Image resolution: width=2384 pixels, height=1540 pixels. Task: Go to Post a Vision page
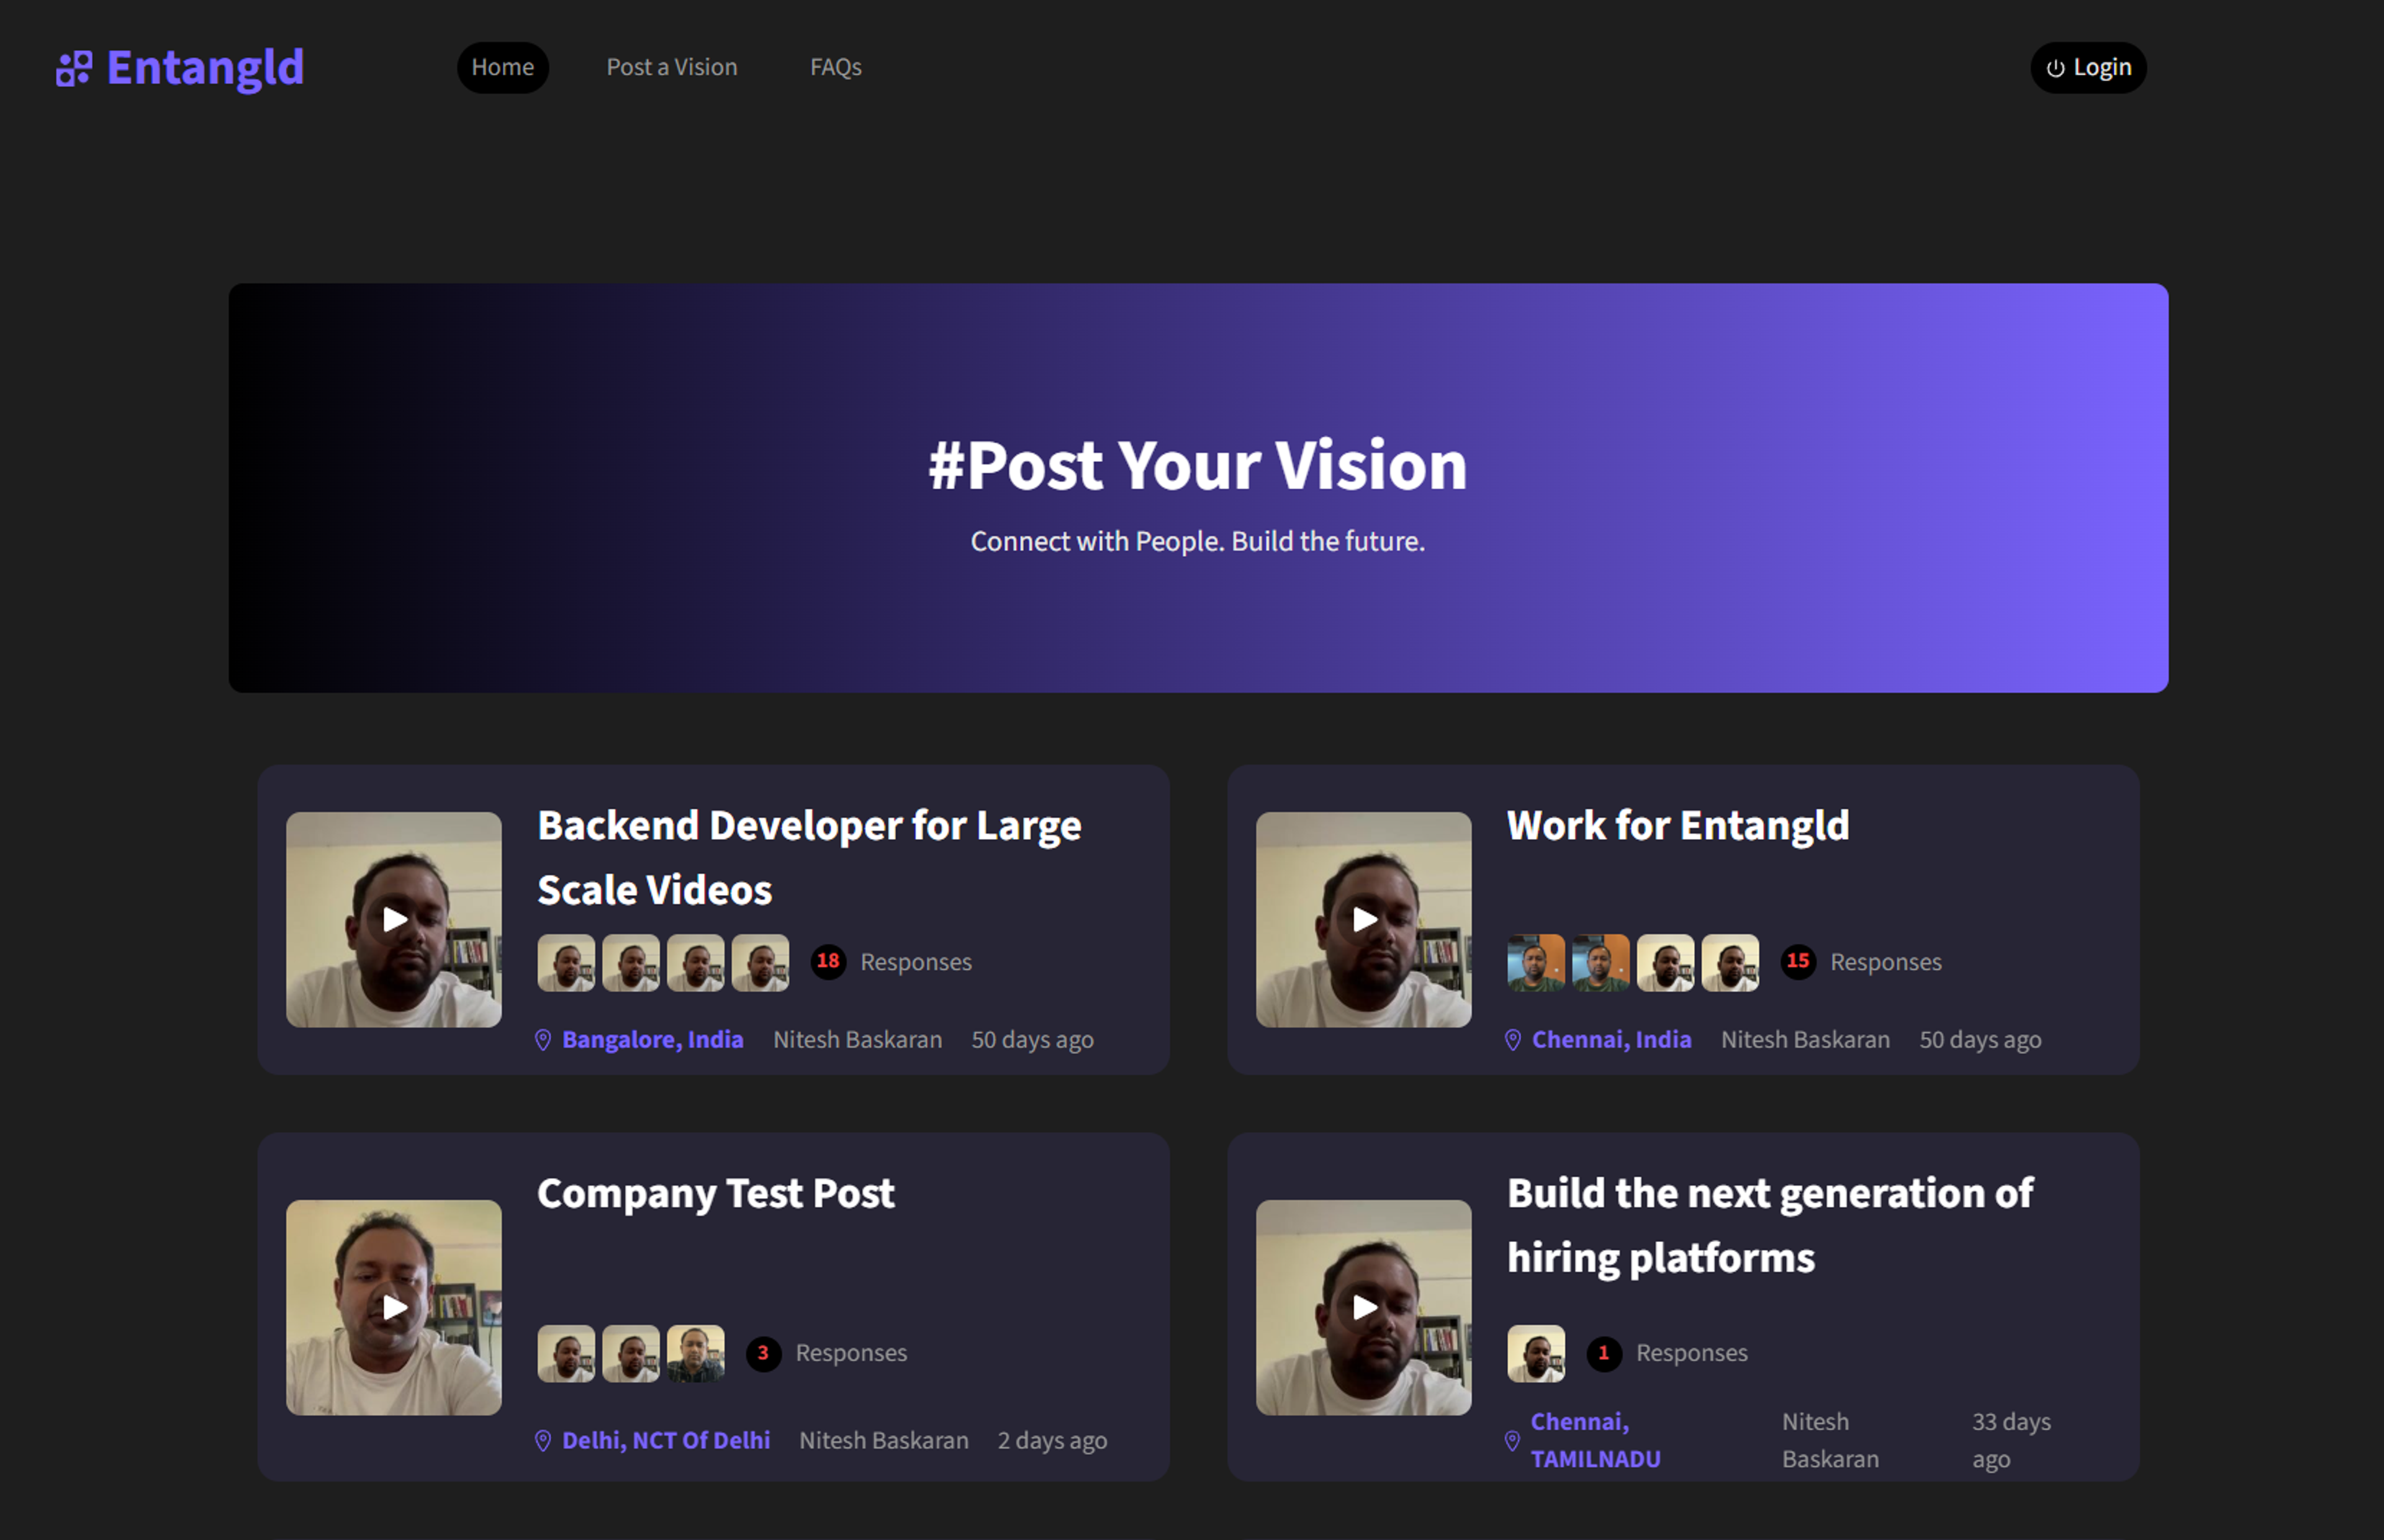tap(672, 67)
